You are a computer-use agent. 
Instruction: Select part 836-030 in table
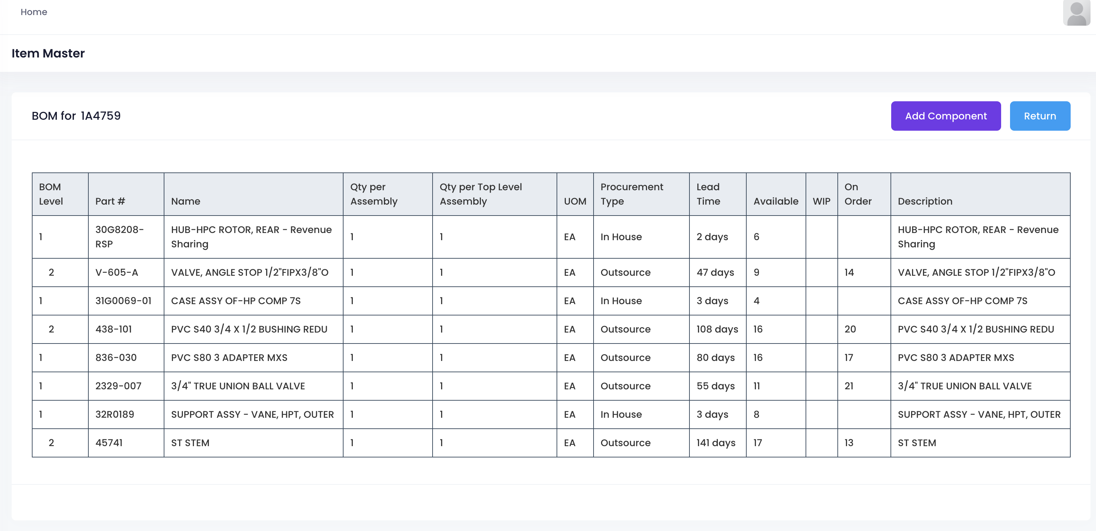[x=116, y=358]
